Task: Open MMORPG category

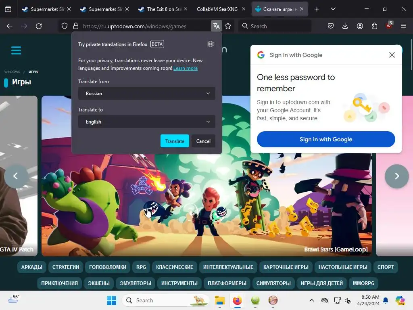Action: point(363,283)
